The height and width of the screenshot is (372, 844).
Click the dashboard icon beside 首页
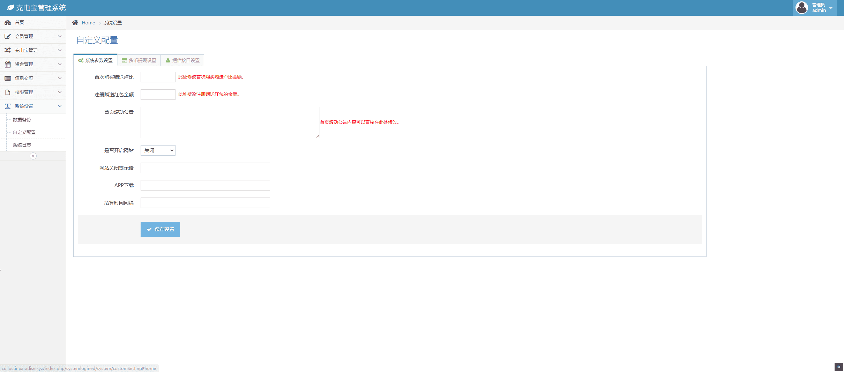pyautogui.click(x=8, y=23)
